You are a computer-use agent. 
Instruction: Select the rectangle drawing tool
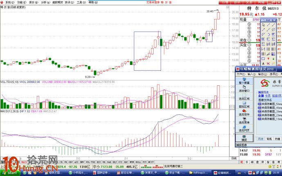click(x=263, y=59)
